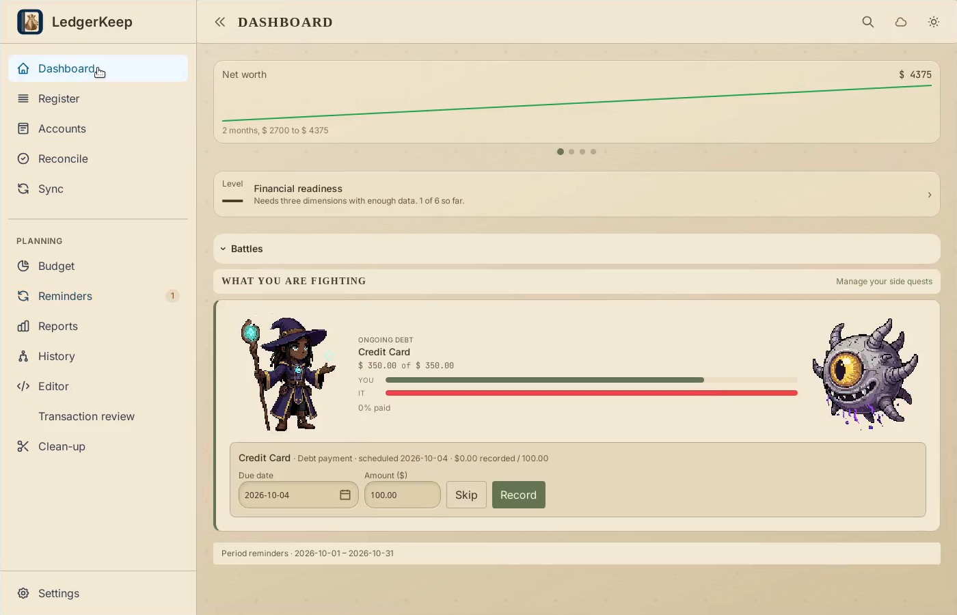Screen dimensions: 957x615
Task: Click '2 months, $ 2700 to $ 4375' caption
Action: 275,131
